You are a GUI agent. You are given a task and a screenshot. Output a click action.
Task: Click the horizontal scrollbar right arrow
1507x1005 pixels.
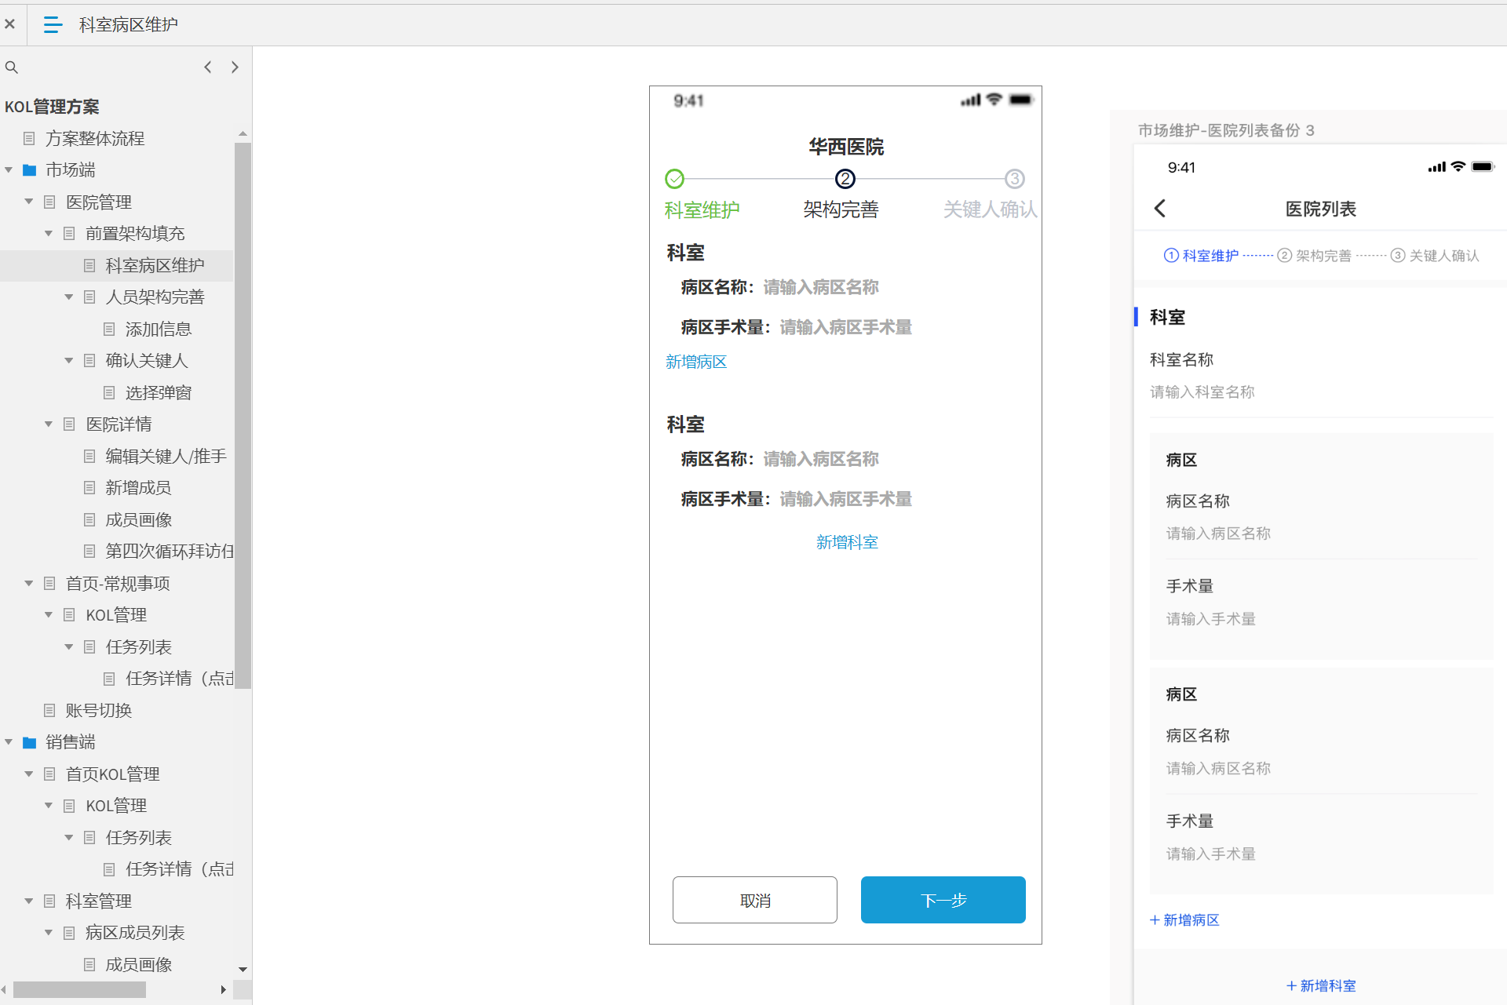(224, 990)
